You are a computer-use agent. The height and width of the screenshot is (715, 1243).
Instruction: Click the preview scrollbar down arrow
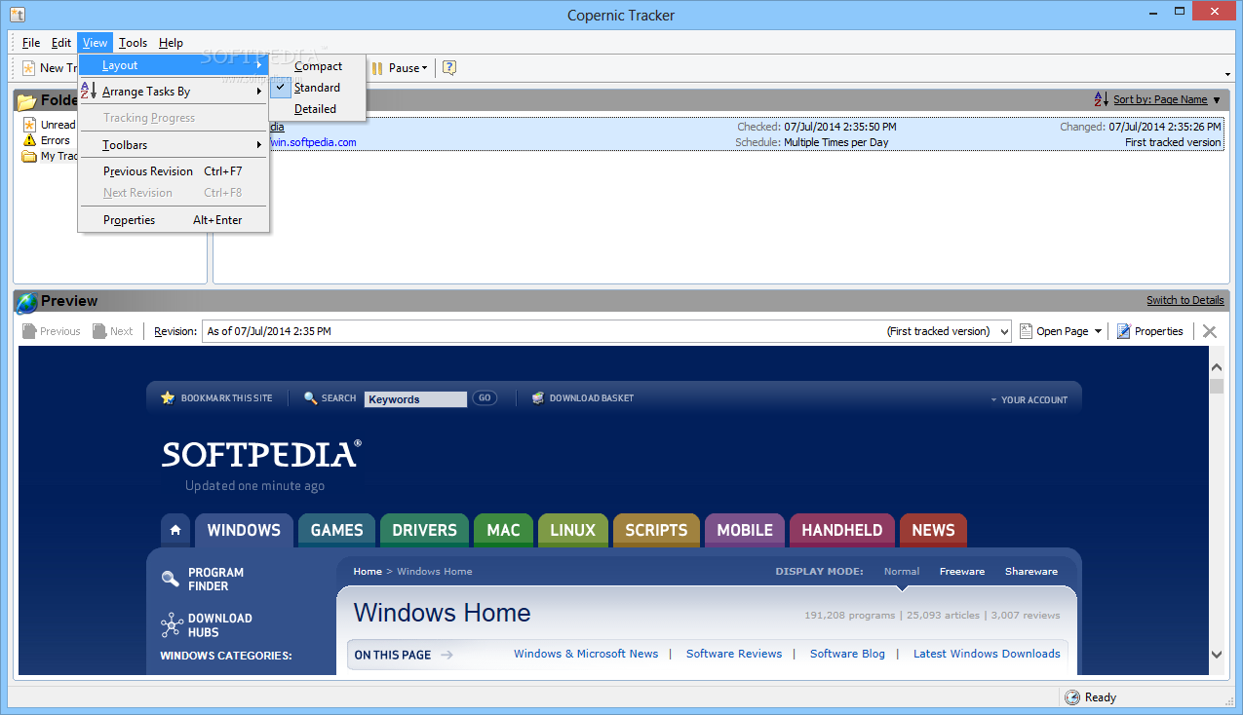tap(1216, 655)
